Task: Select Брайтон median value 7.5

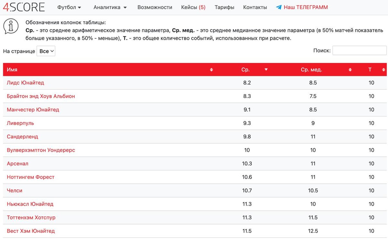Action: [313, 96]
